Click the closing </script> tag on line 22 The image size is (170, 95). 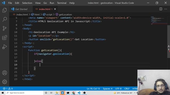[x=29, y=75]
